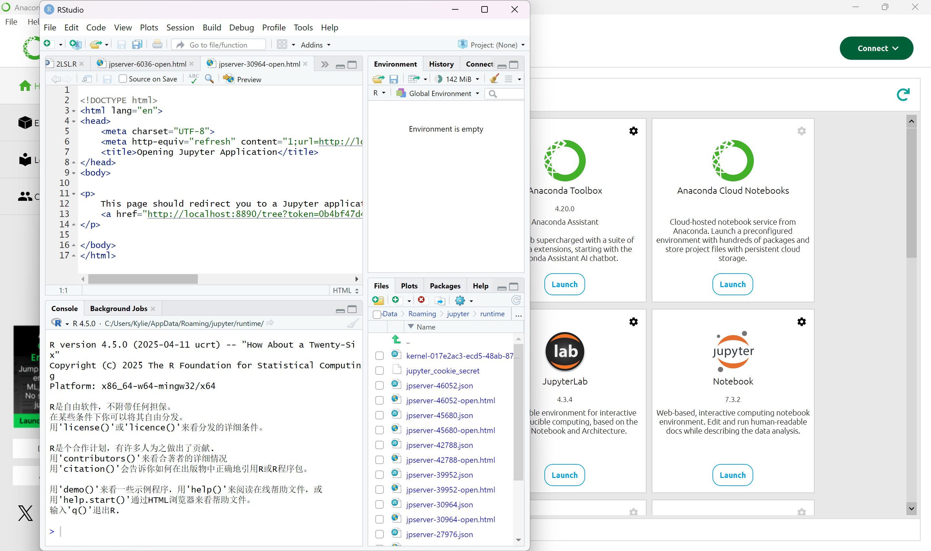The width and height of the screenshot is (931, 551).
Task: Check the box next to jupyter_cookie_secret
Action: [379, 371]
